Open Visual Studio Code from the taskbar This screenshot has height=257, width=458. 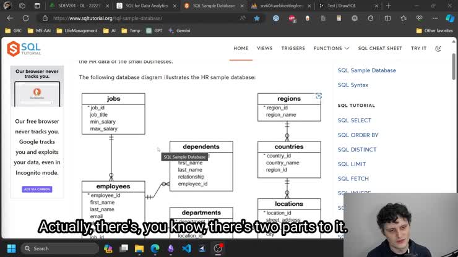pos(186,248)
